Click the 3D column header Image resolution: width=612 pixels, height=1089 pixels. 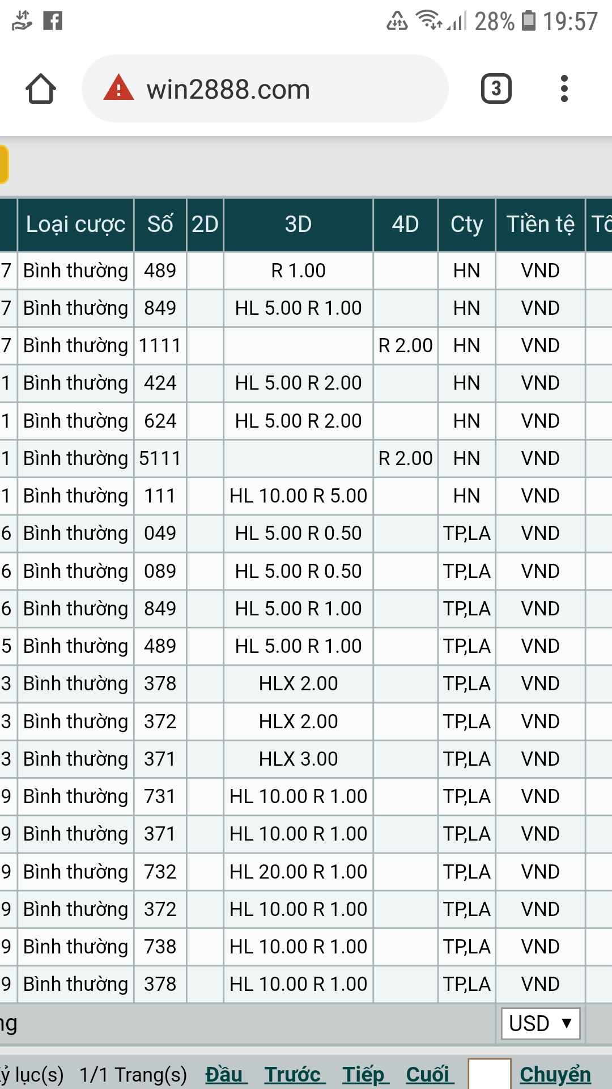(x=298, y=225)
